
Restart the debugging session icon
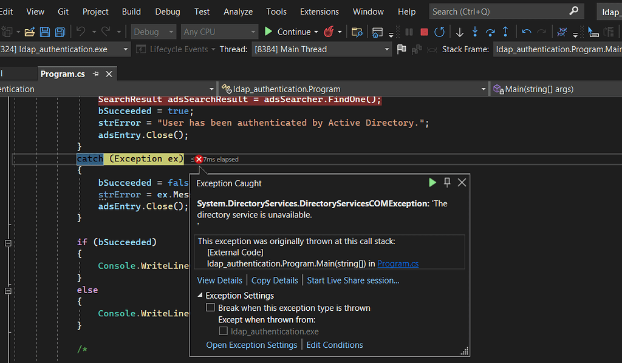pyautogui.click(x=439, y=32)
